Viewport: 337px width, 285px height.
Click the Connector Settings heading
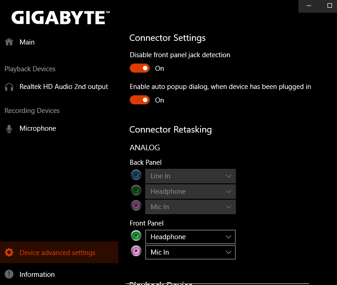(x=167, y=38)
